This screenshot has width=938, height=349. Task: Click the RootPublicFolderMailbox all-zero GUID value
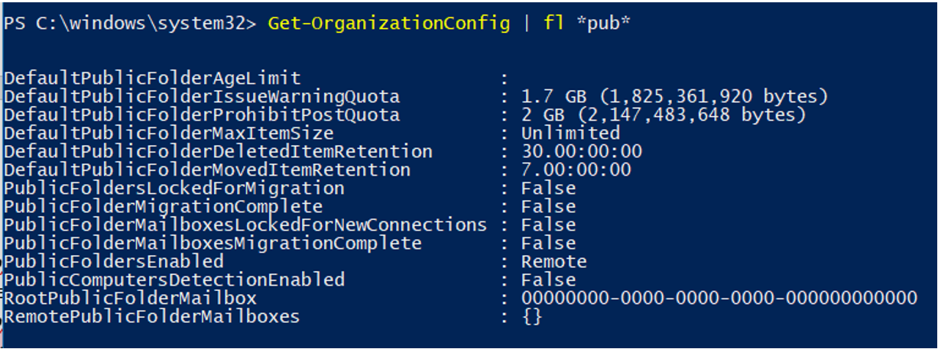click(719, 298)
